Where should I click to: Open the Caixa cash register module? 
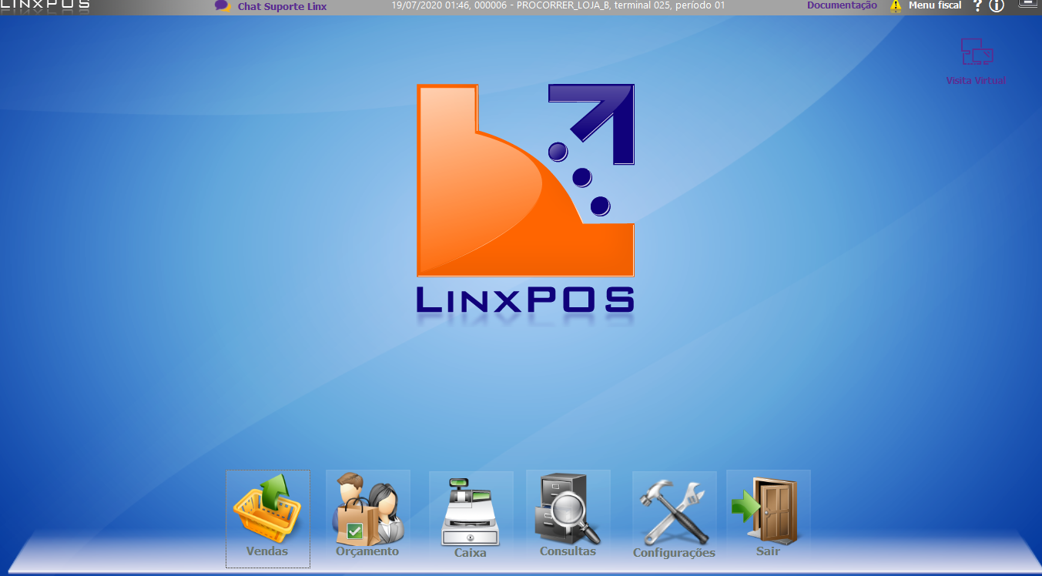point(471,516)
